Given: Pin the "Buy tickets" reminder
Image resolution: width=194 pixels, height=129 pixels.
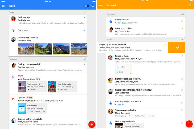Looking at the screenshot, I should (x=85, y=30).
